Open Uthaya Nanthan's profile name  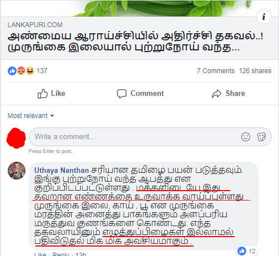(62, 170)
